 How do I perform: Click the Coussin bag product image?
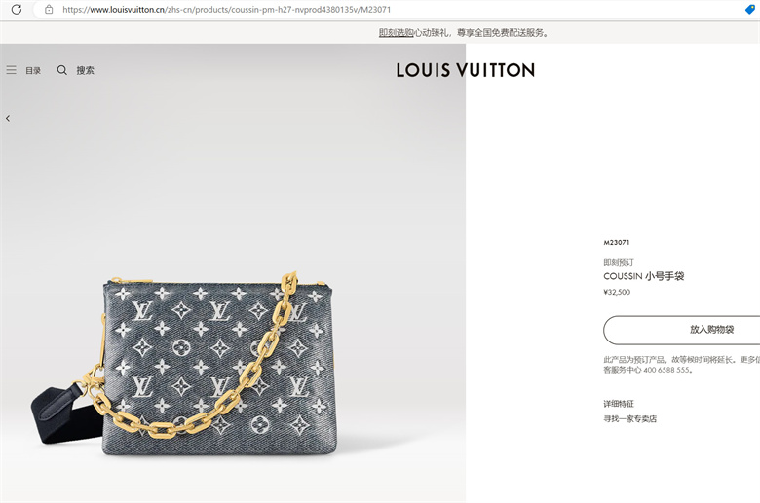[x=184, y=363]
